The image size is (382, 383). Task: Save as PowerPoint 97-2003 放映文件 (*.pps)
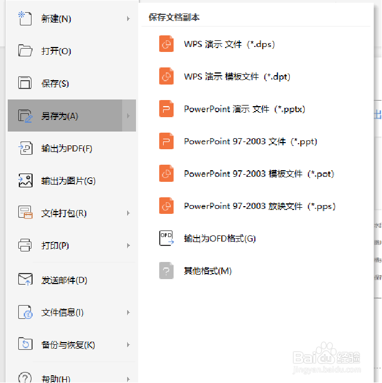(x=260, y=206)
